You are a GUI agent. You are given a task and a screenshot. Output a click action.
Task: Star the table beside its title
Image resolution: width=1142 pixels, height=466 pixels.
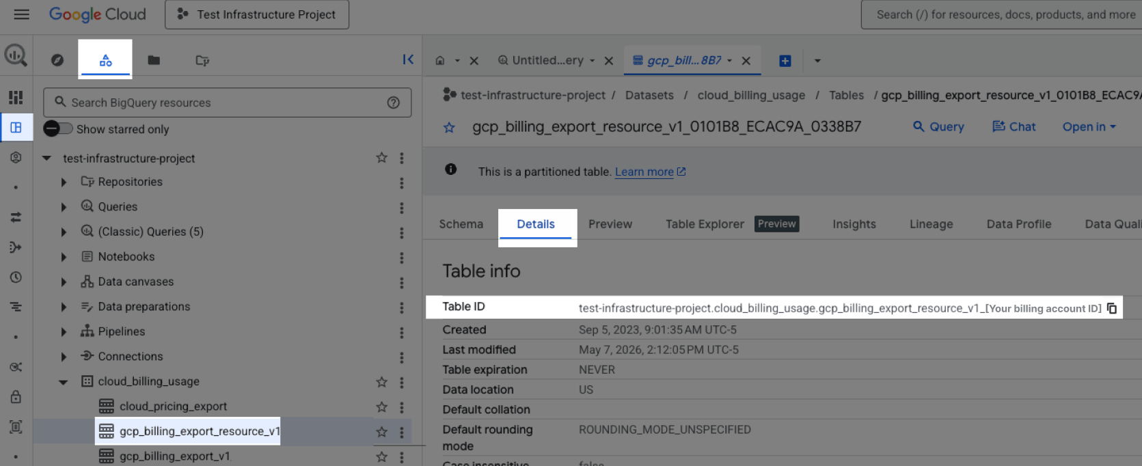[x=449, y=127]
